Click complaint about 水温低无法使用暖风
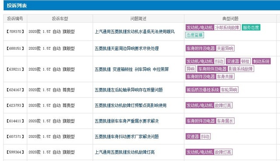 135,32
